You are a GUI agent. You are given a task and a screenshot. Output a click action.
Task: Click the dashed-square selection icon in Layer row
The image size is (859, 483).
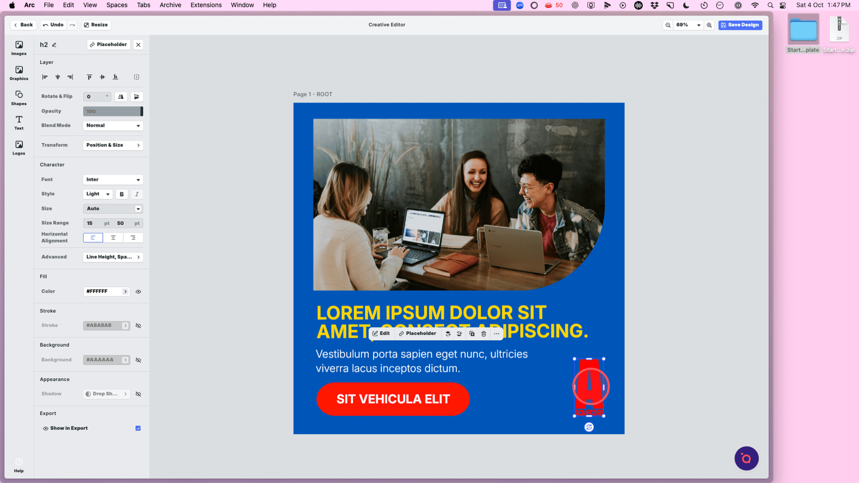(x=136, y=77)
